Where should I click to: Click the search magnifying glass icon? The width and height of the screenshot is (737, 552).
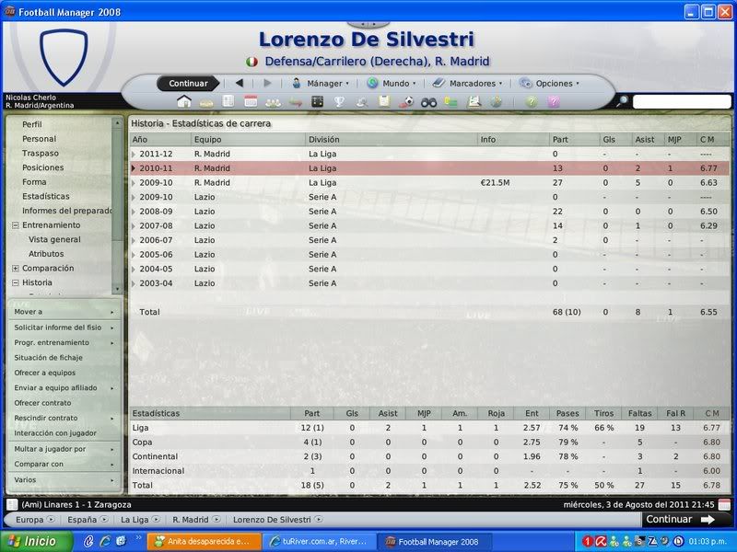[622, 101]
